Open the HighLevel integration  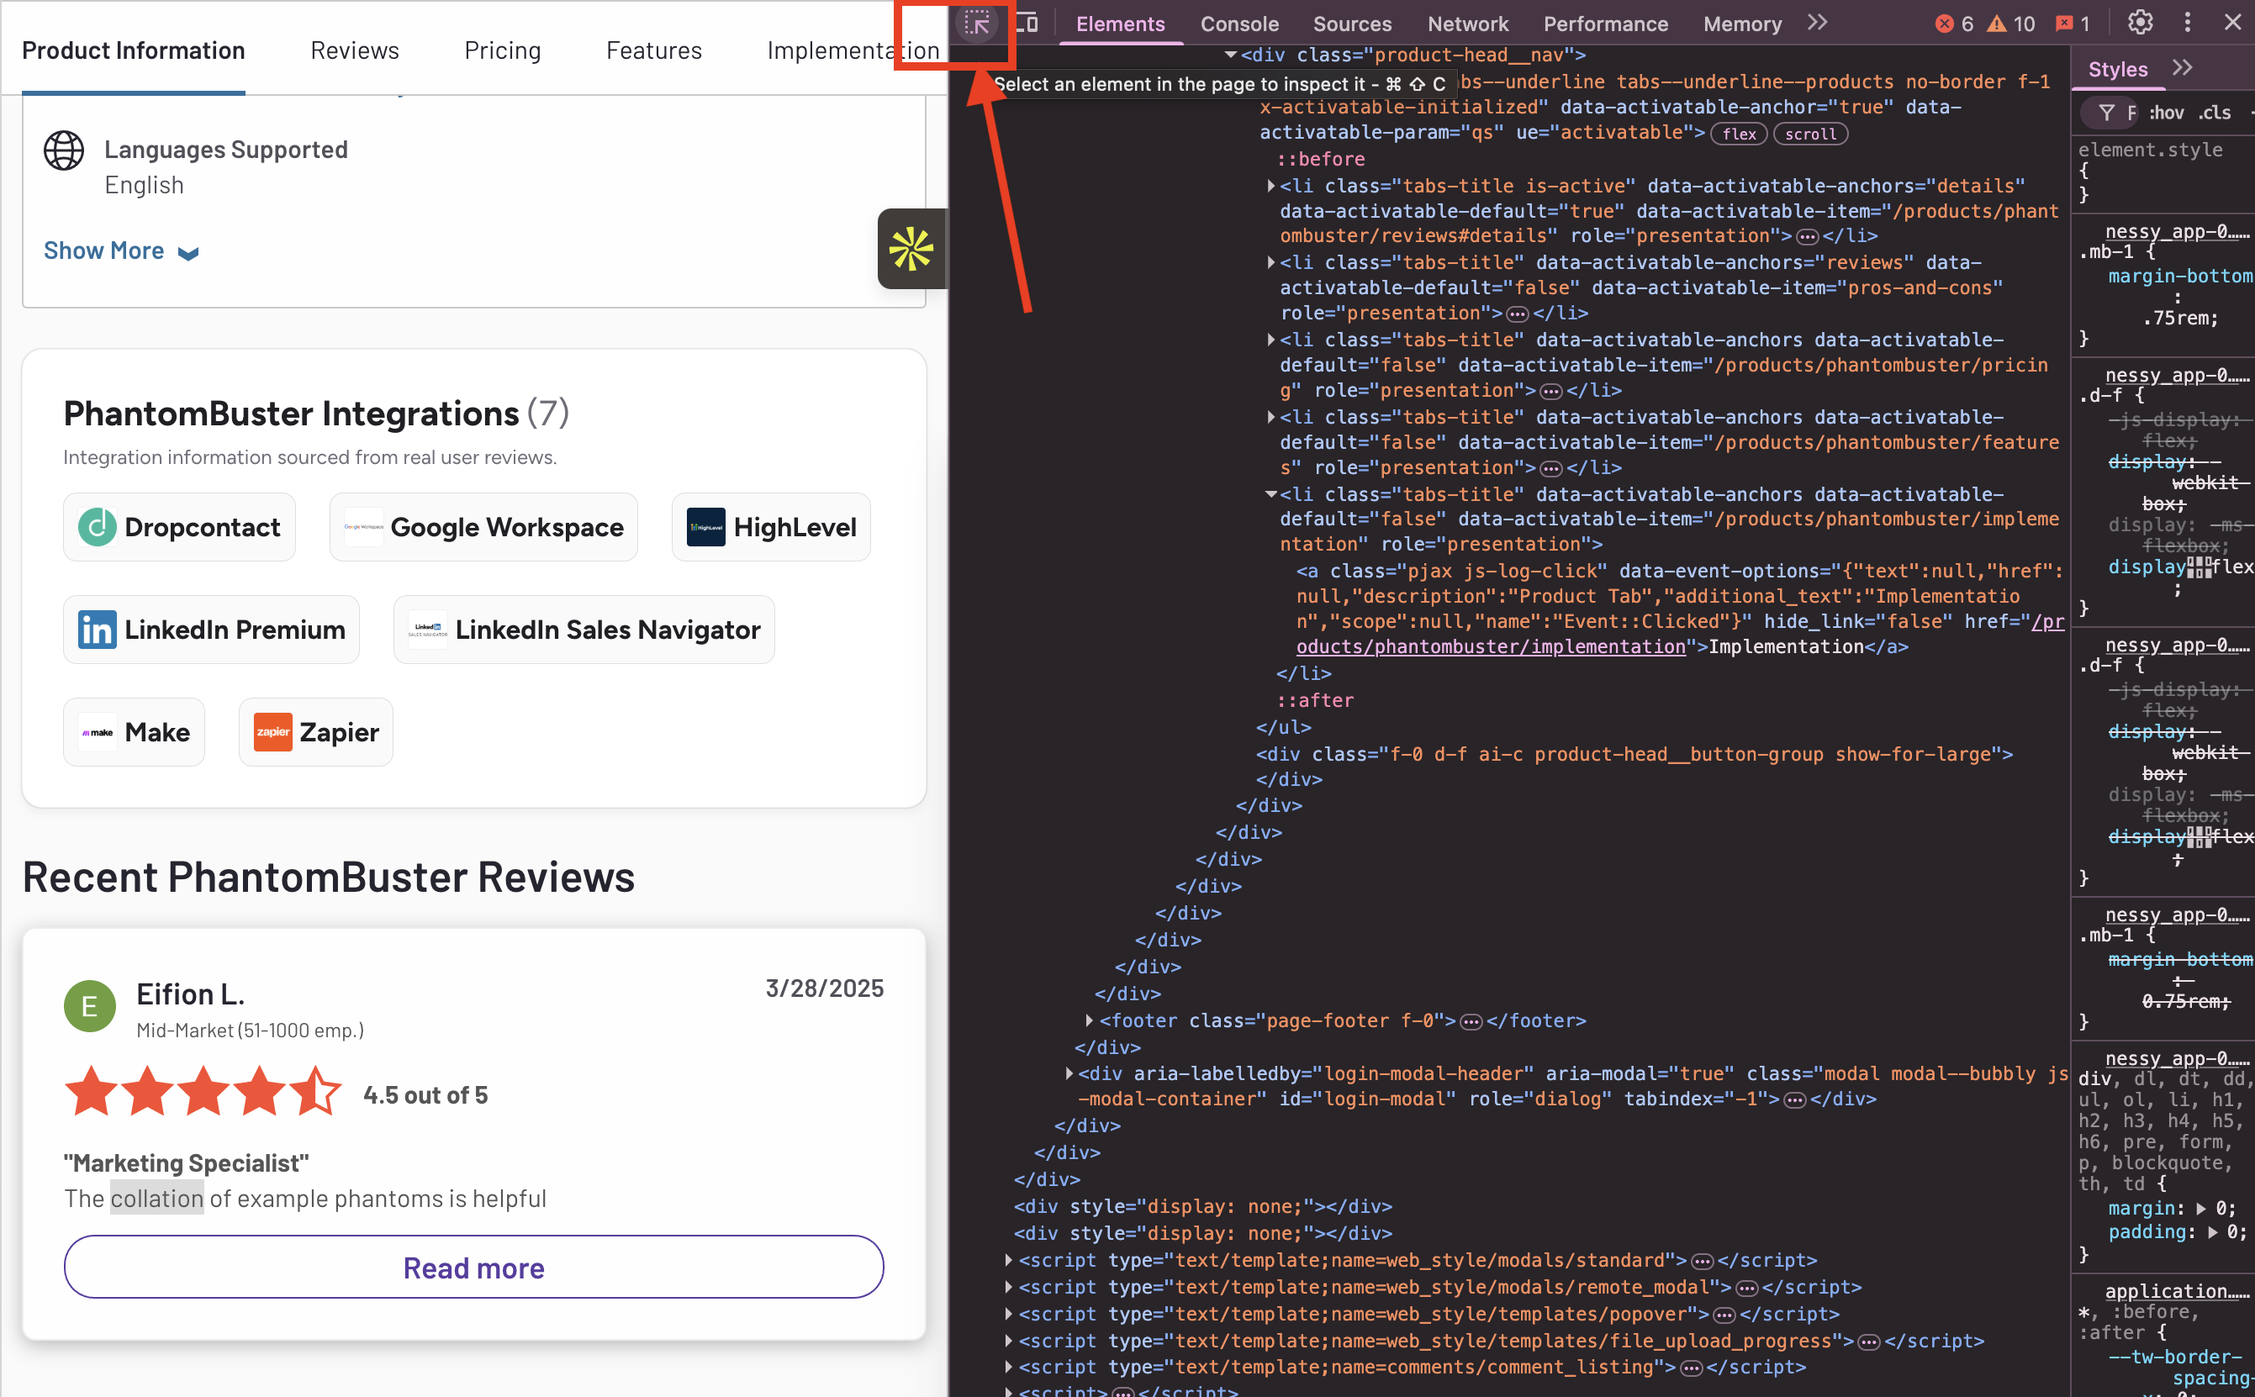771,528
